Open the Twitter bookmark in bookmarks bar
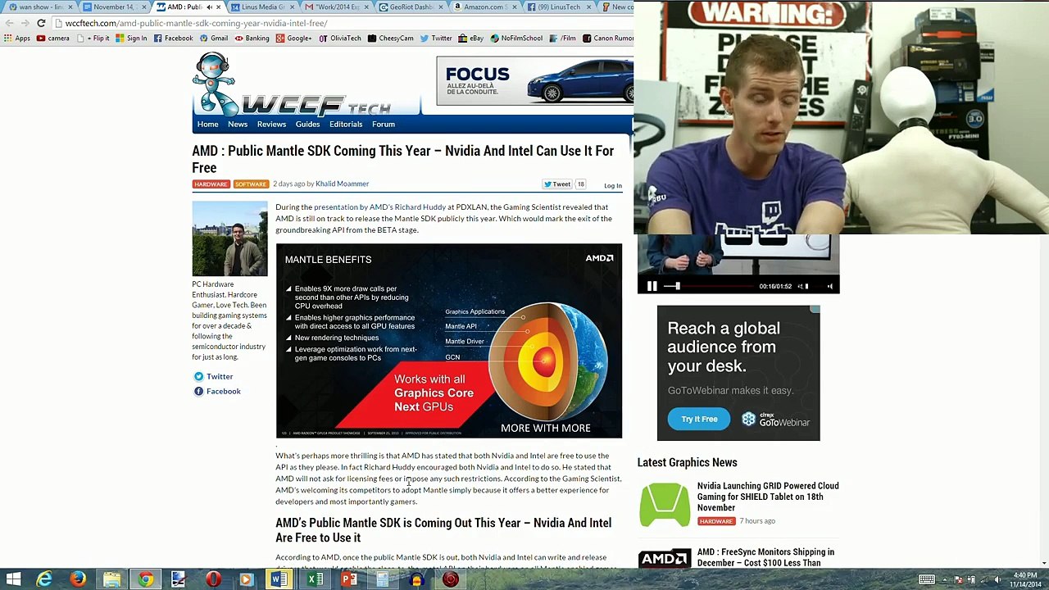This screenshot has width=1049, height=590. (x=436, y=39)
